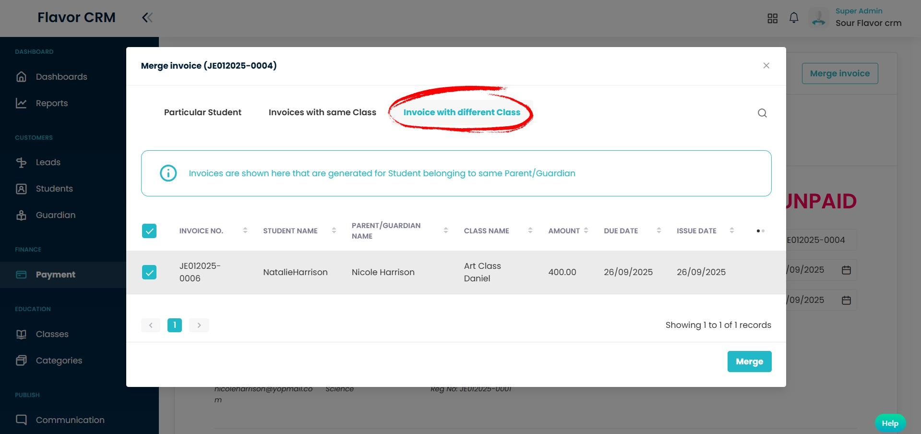
Task: Collapse sidebar with double chevron icon
Action: [x=147, y=18]
